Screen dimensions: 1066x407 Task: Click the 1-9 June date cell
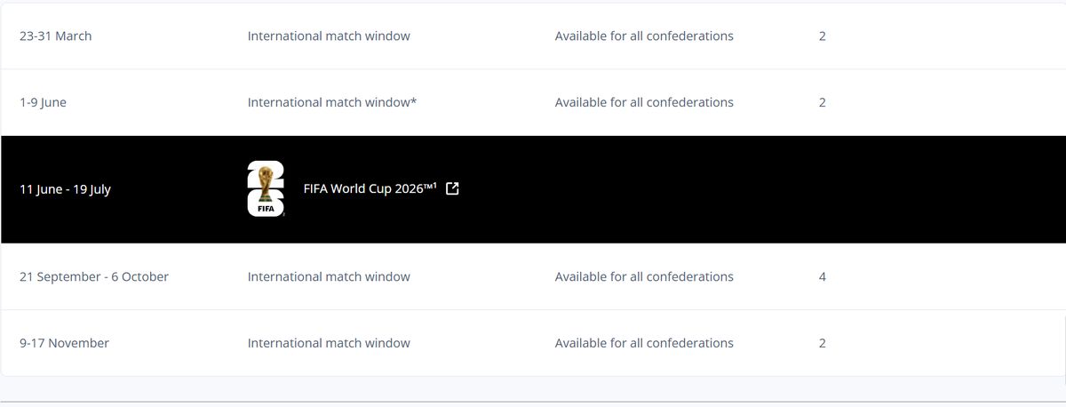pos(43,102)
